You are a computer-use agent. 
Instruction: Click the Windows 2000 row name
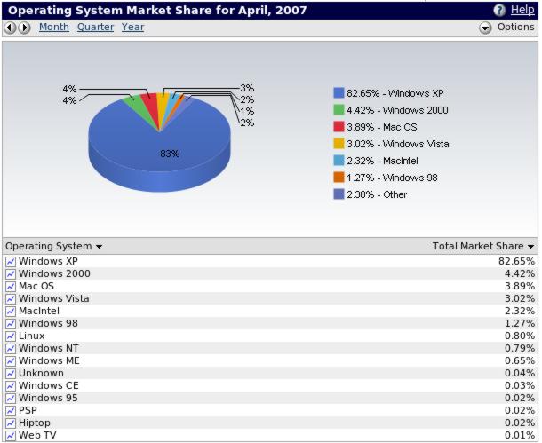54,273
